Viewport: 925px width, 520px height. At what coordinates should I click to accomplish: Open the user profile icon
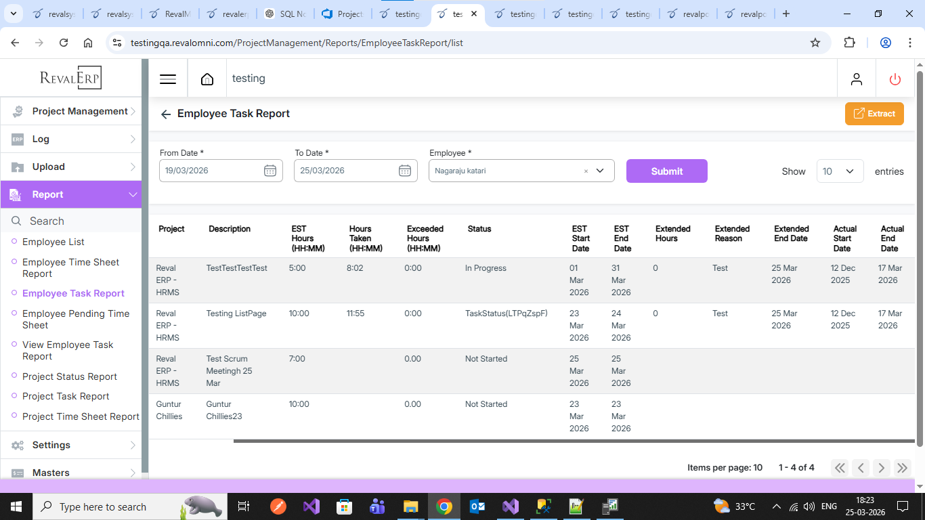(x=856, y=79)
